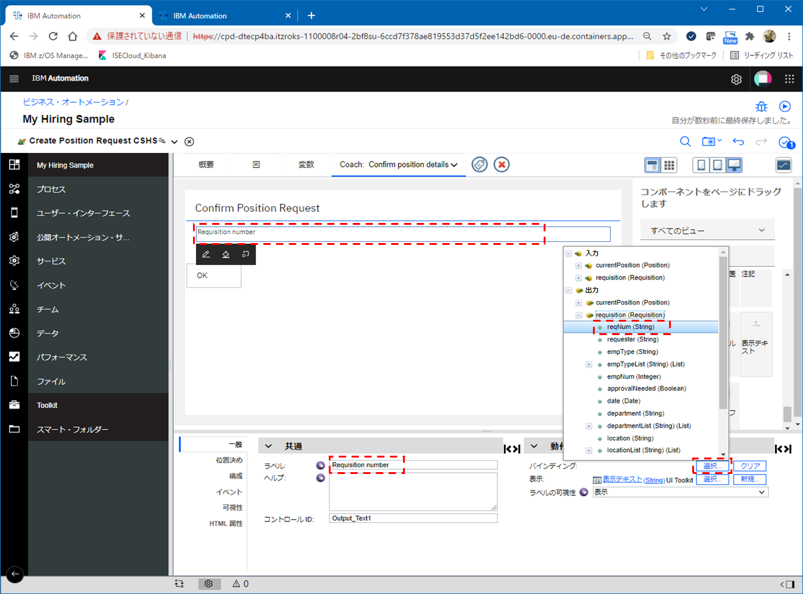
Task: Click the クリア button
Action: (750, 466)
